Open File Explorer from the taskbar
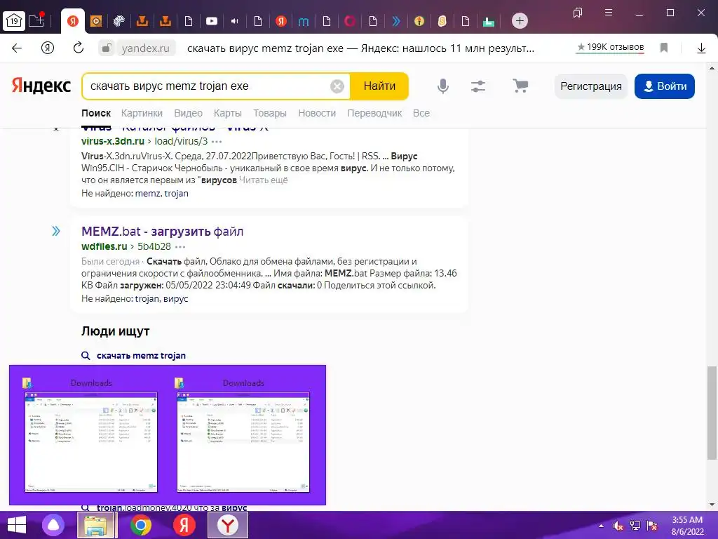 pyautogui.click(x=96, y=525)
